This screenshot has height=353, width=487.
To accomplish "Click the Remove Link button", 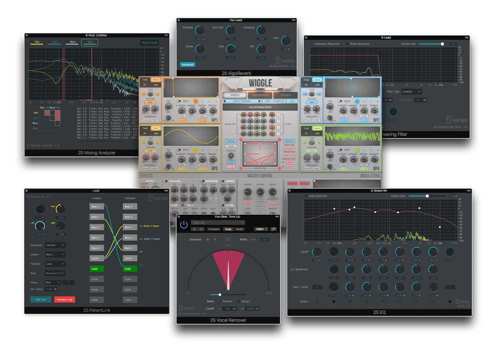I will [x=65, y=299].
